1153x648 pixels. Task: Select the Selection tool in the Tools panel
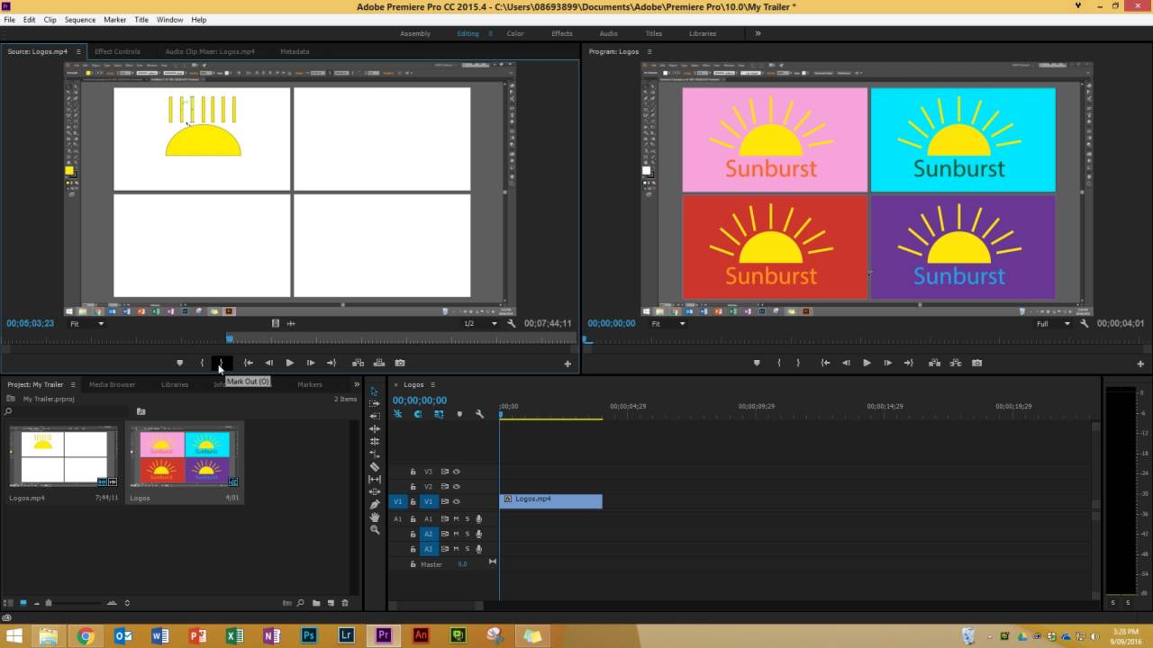pyautogui.click(x=375, y=391)
